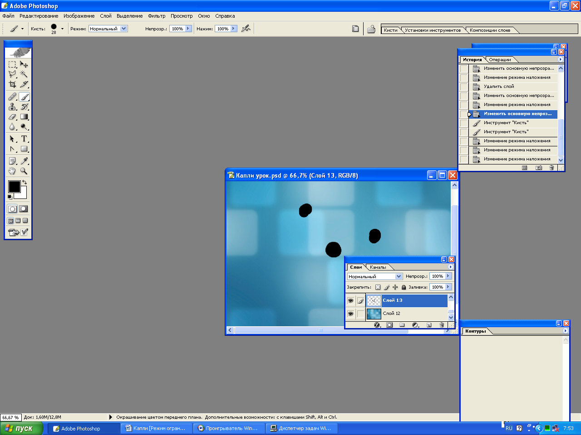Select the Clone Stamp tool

coord(12,106)
